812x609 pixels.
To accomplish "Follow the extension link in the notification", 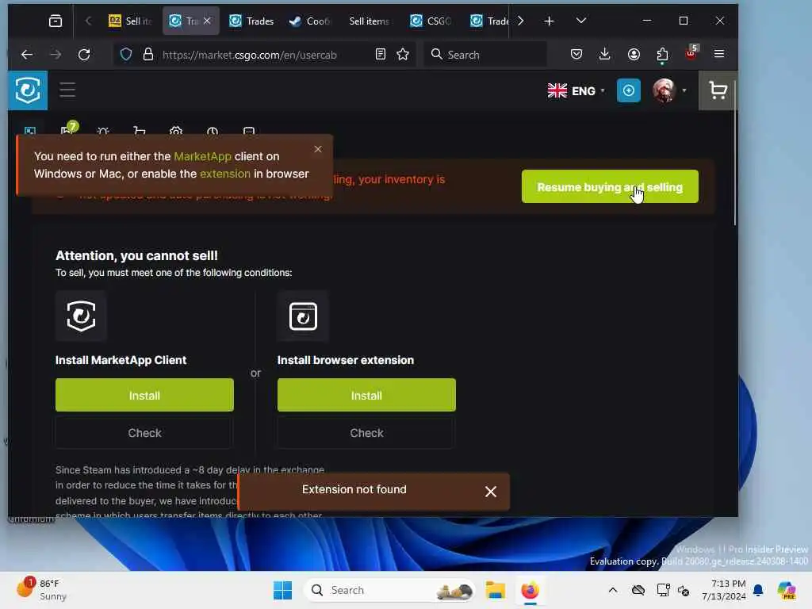I will point(224,174).
